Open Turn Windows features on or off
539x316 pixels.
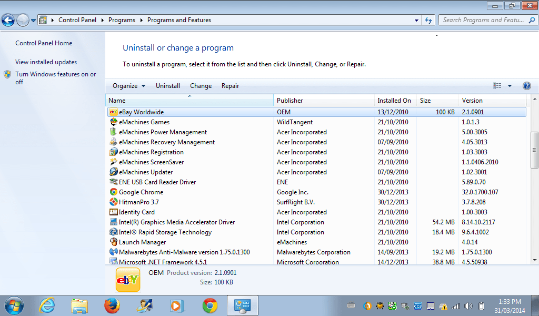(x=55, y=78)
